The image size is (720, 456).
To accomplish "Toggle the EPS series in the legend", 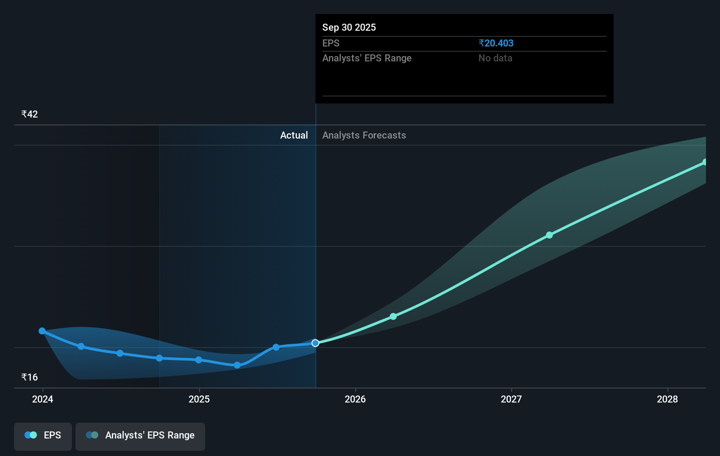I will pyautogui.click(x=43, y=436).
